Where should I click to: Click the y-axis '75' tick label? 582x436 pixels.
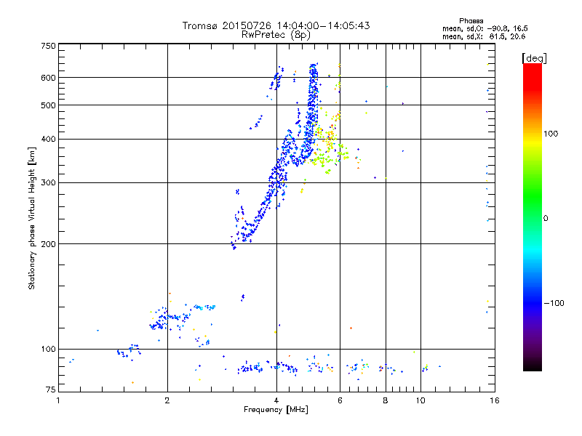pos(51,389)
